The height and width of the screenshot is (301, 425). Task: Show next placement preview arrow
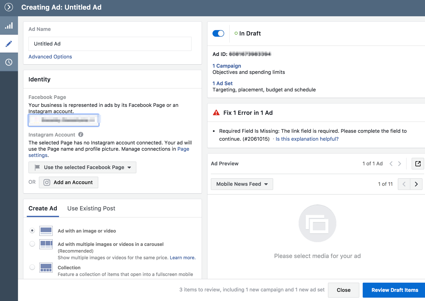tap(416, 184)
